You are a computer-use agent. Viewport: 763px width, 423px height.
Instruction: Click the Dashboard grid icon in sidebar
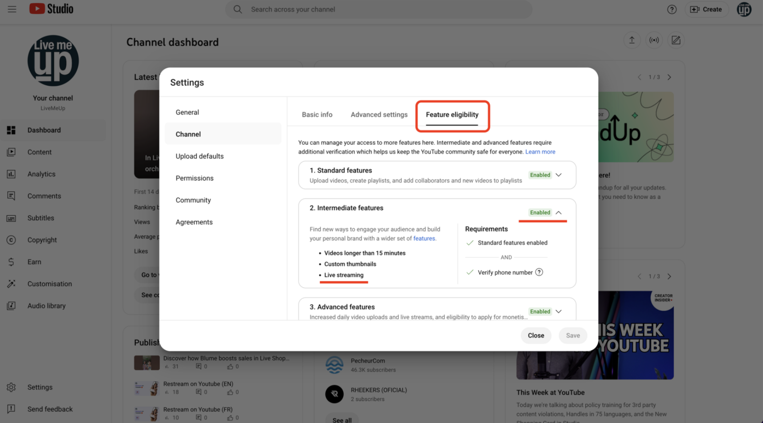12,130
